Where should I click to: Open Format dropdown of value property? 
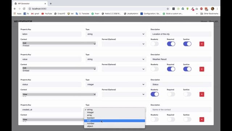(x=124, y=69)
